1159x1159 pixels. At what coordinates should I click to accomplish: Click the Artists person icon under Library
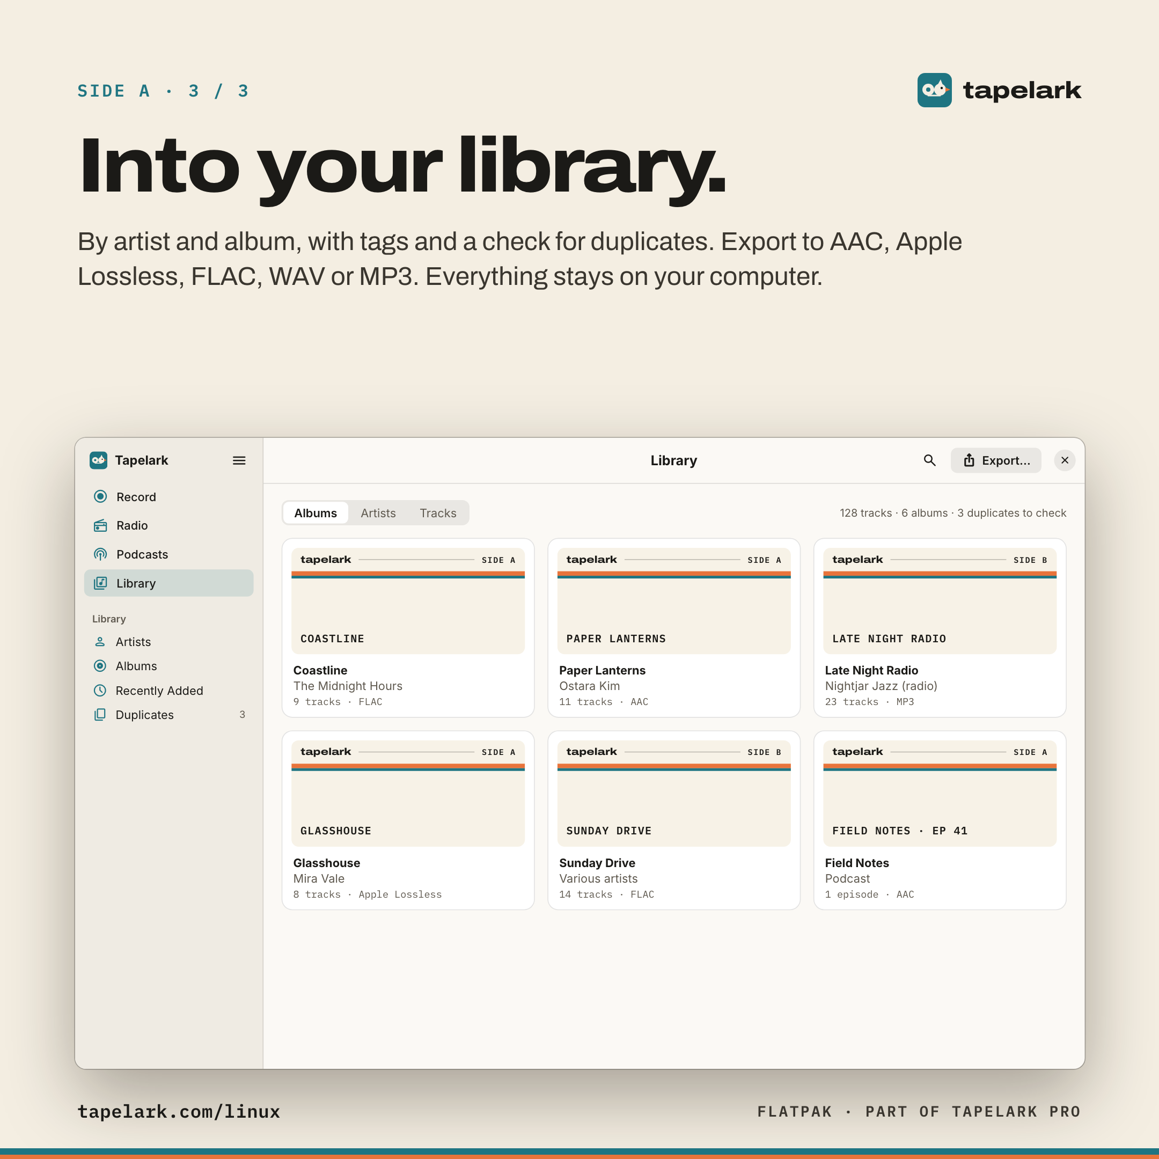click(100, 641)
